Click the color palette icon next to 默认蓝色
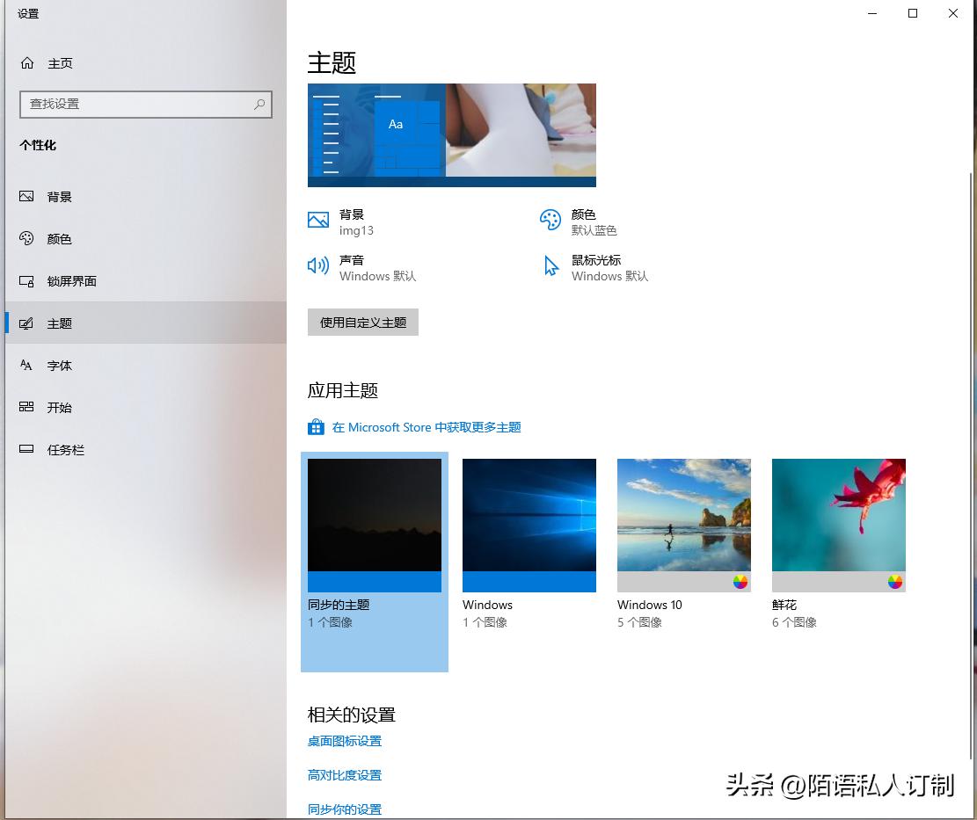This screenshot has width=977, height=820. (550, 221)
